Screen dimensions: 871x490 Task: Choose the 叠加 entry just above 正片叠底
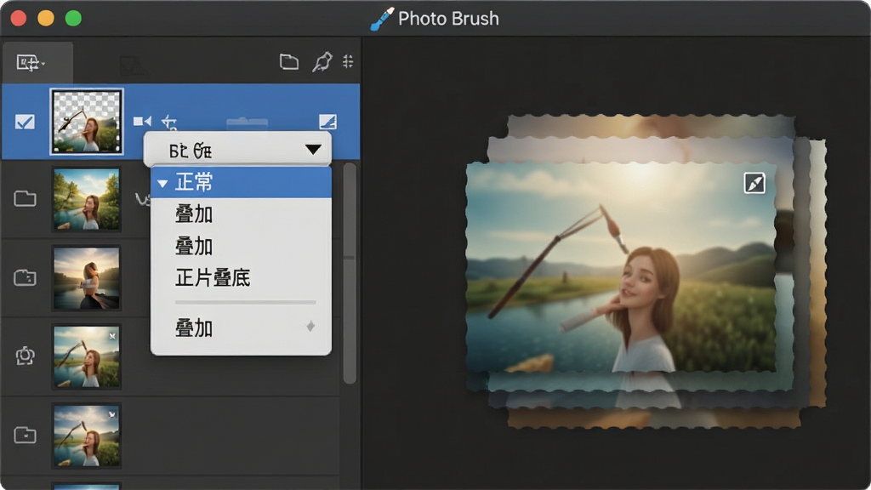pyautogui.click(x=241, y=246)
